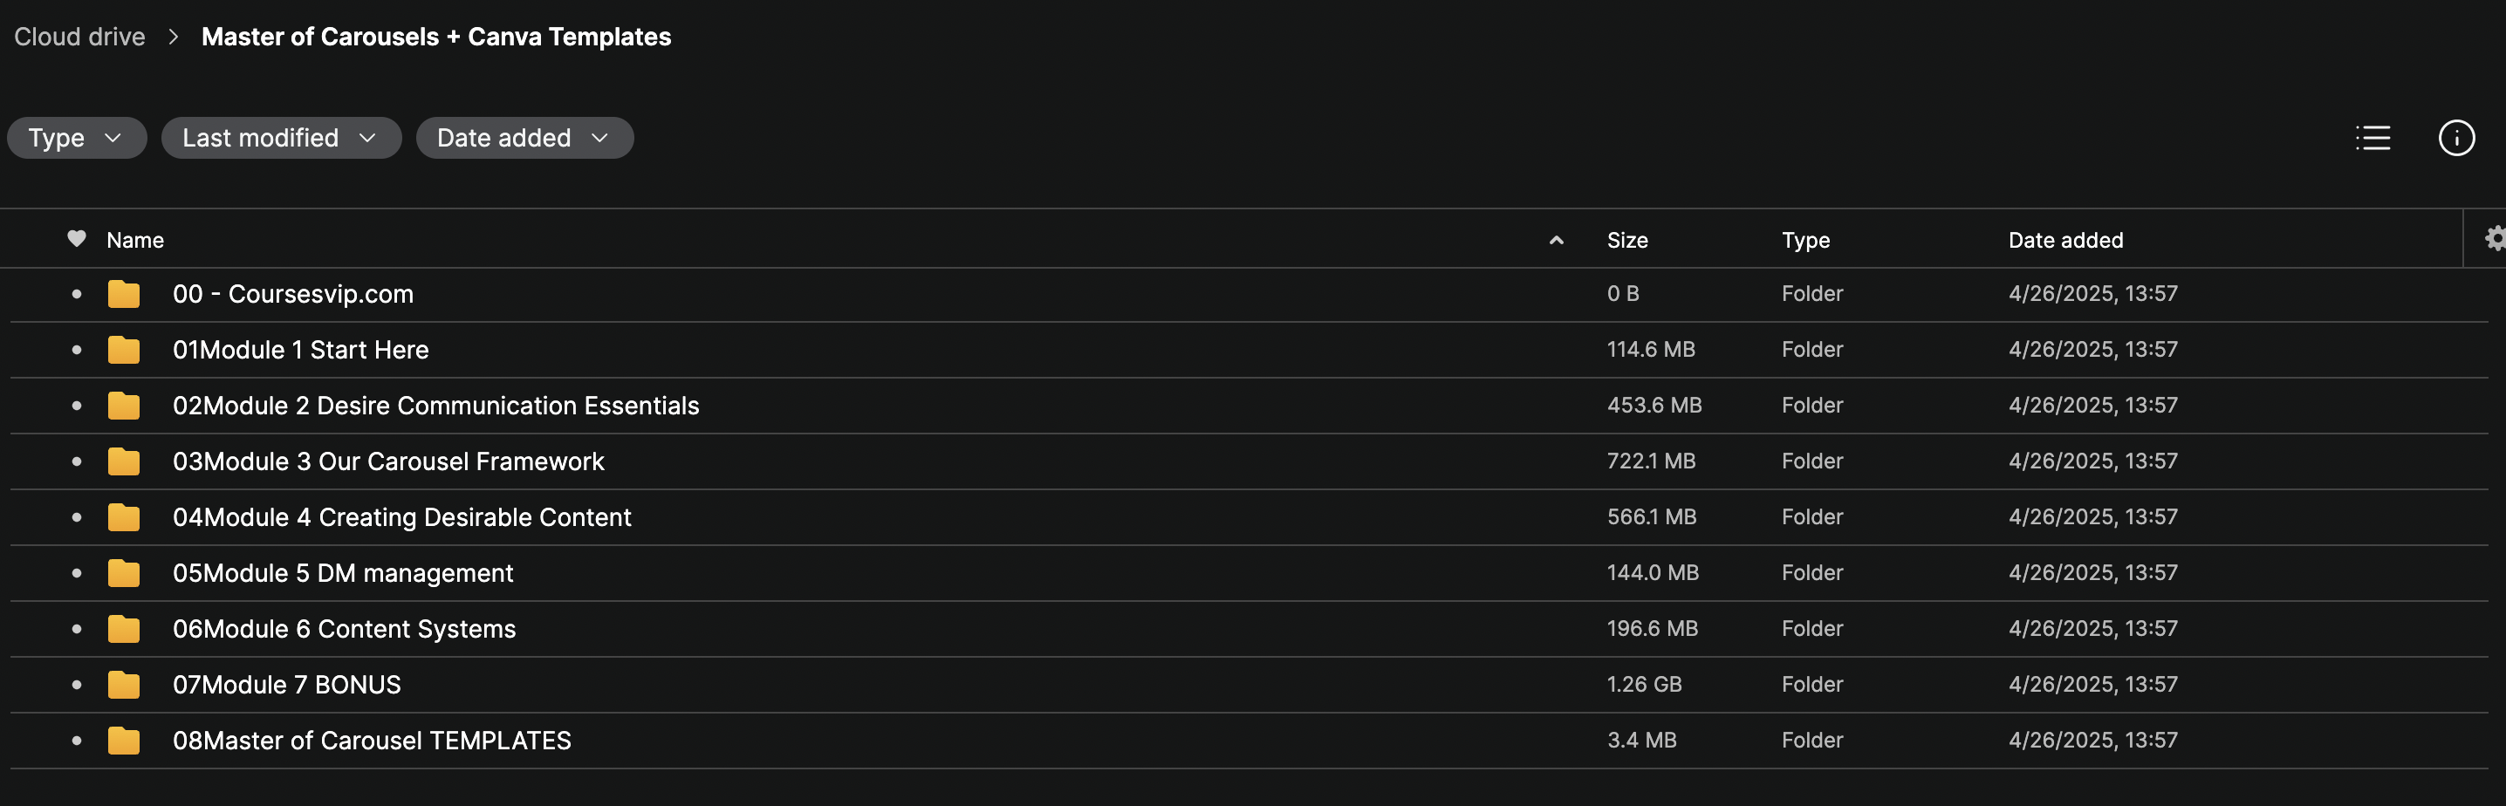Switch to list view layout icon
The image size is (2506, 806).
point(2372,138)
